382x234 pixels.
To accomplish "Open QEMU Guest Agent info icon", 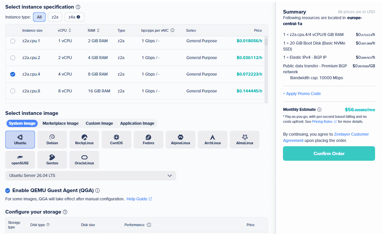I will tap(97, 190).
